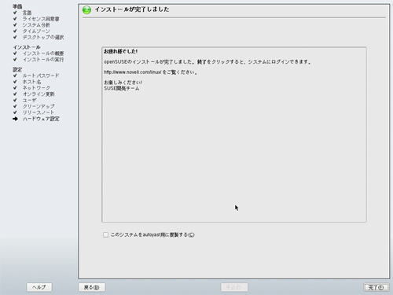This screenshot has width=393, height=295.
Task: Click the http://www.novell.com/linux/ URL text
Action: [133, 72]
